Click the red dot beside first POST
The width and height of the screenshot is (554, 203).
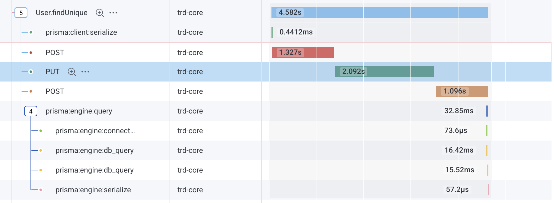[x=31, y=53]
